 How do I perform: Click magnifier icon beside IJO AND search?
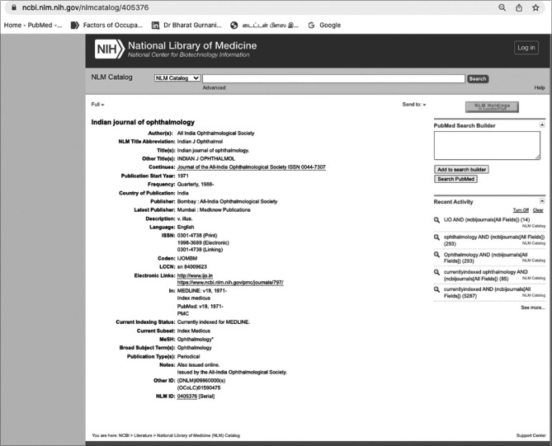[437, 220]
